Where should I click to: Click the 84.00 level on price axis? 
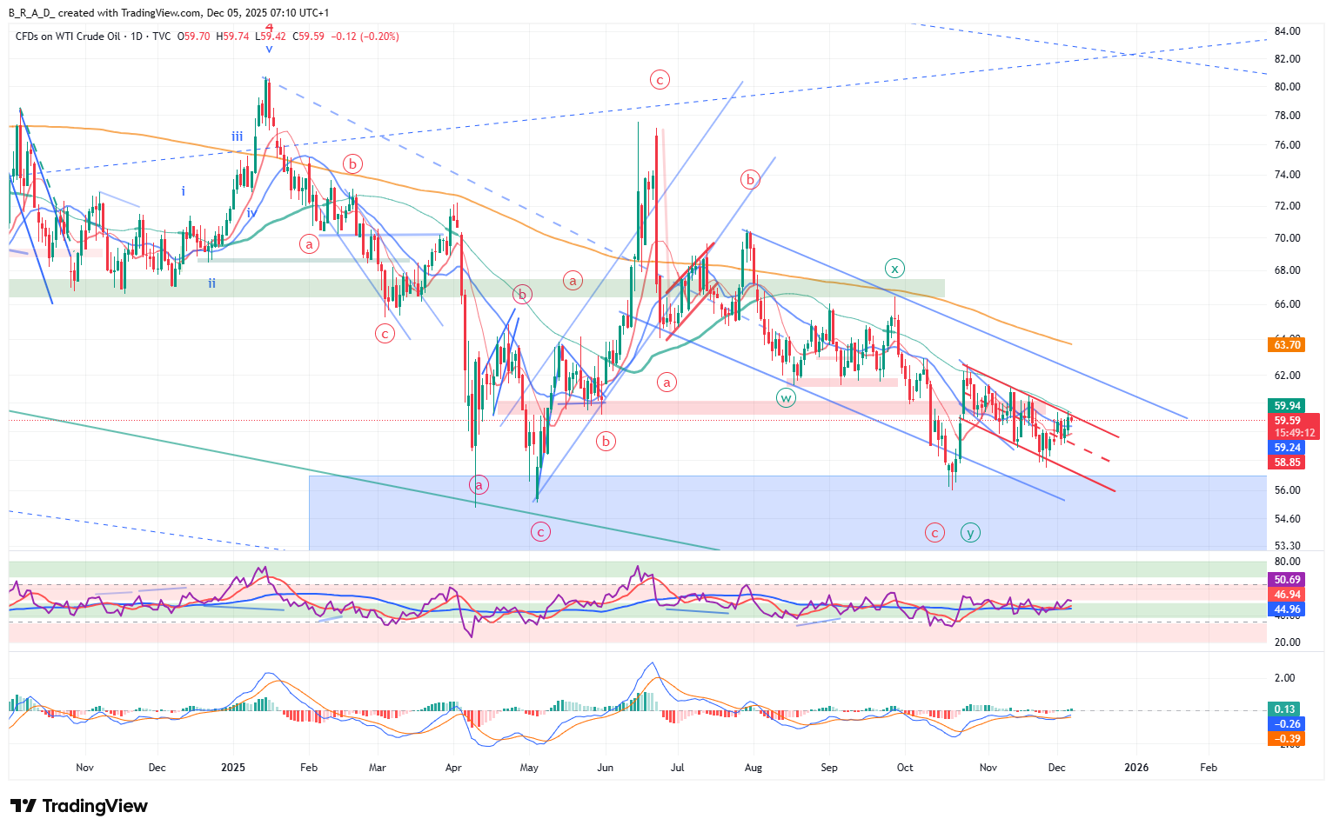pyautogui.click(x=1287, y=31)
